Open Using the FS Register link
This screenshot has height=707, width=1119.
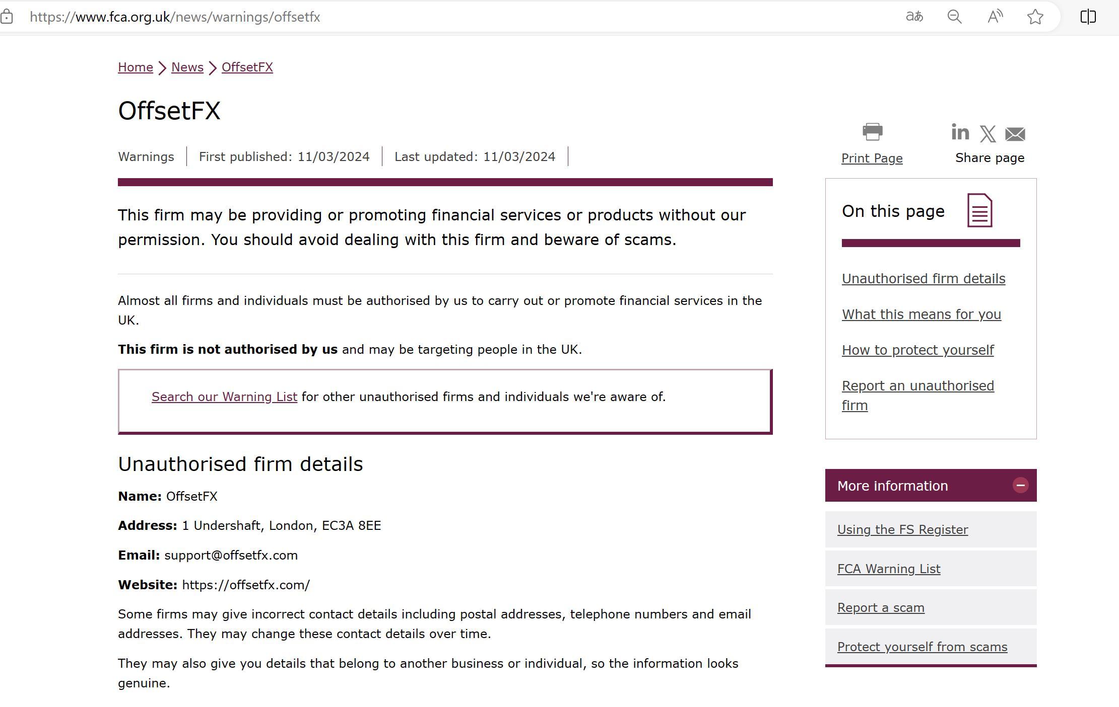(x=902, y=530)
